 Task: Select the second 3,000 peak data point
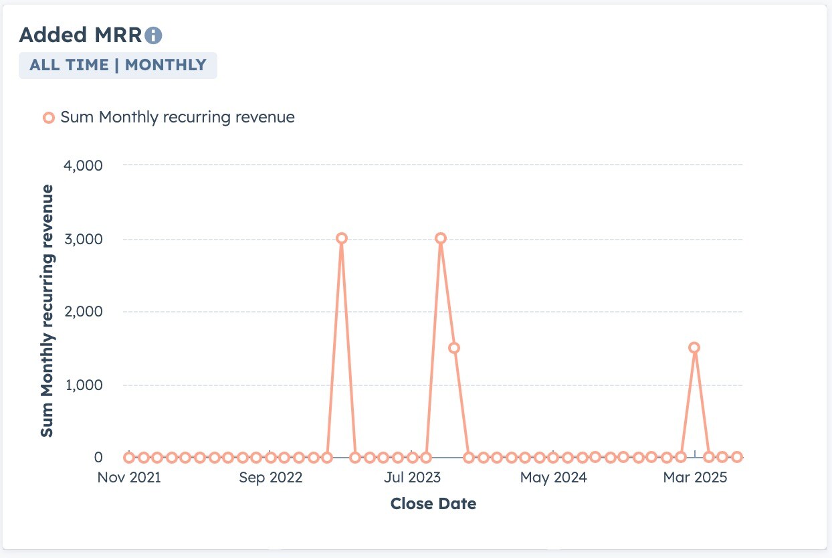(x=440, y=238)
